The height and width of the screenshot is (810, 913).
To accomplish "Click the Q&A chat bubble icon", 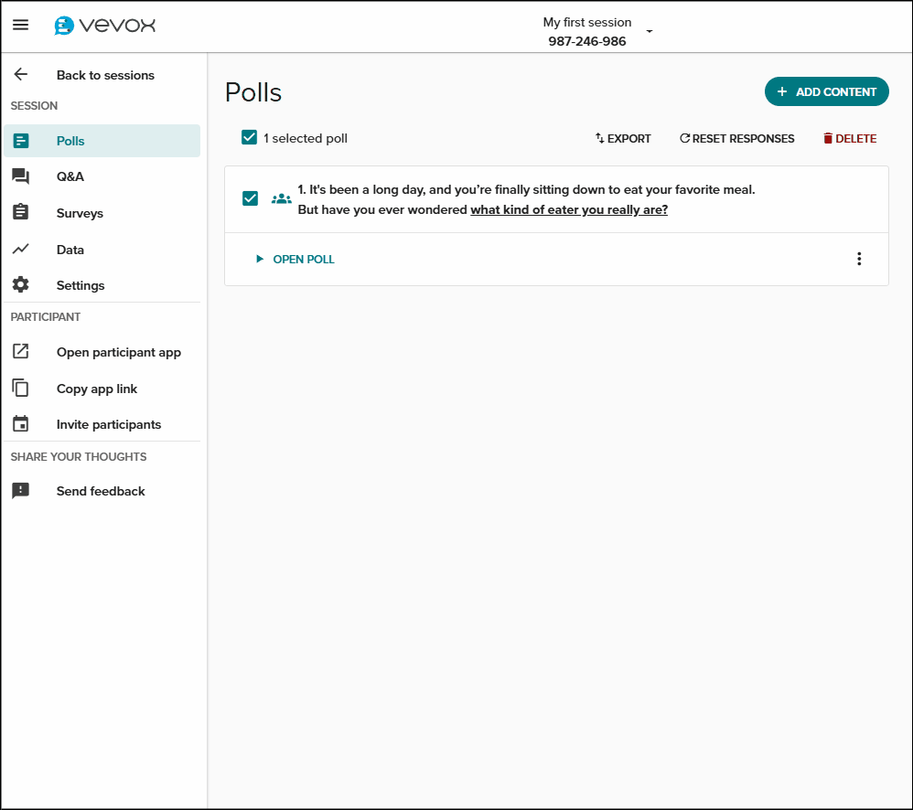I will click(x=20, y=176).
